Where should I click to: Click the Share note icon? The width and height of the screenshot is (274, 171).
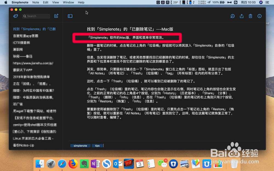[x=241, y=16]
